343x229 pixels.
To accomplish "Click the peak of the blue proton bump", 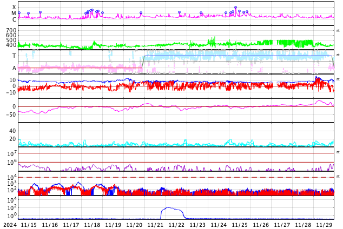I will (x=169, y=207).
